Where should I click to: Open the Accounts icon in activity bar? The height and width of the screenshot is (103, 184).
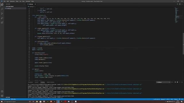click(x=2, y=92)
